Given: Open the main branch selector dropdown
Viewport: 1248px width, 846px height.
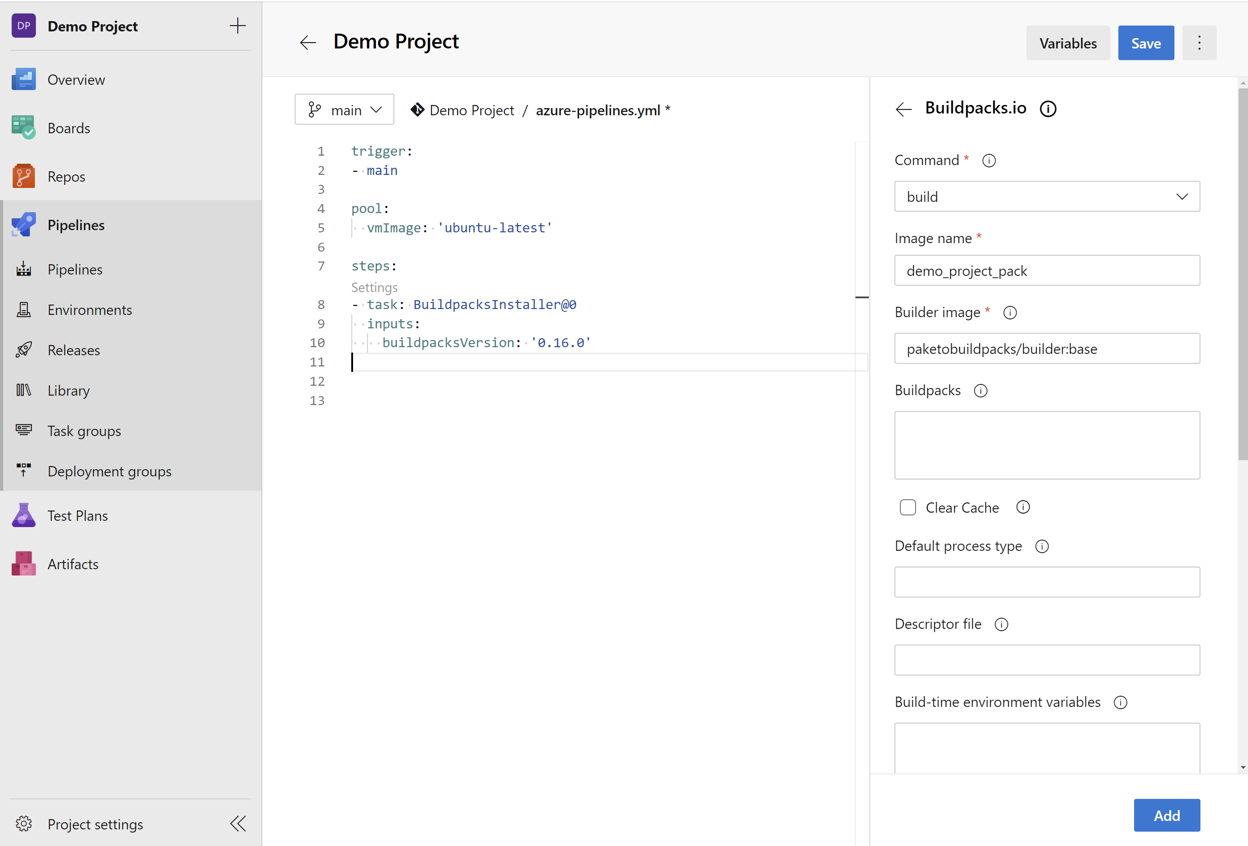Looking at the screenshot, I should [344, 109].
